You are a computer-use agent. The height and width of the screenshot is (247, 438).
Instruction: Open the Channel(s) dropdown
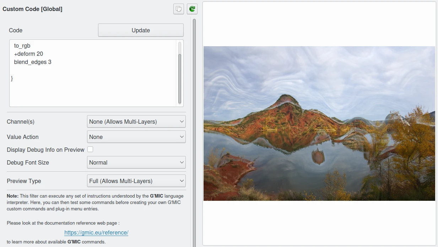click(136, 122)
